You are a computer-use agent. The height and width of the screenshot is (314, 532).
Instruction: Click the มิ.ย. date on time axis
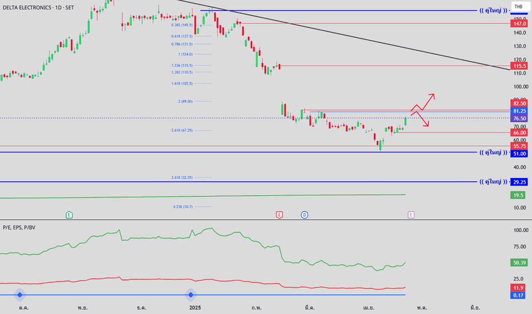tap(475, 308)
